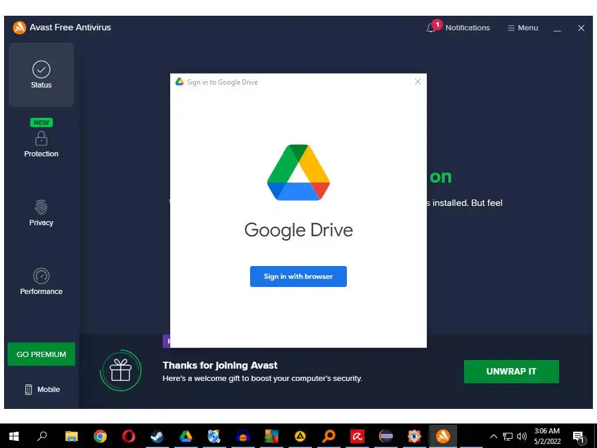Open Steam from taskbar

pos(157,436)
